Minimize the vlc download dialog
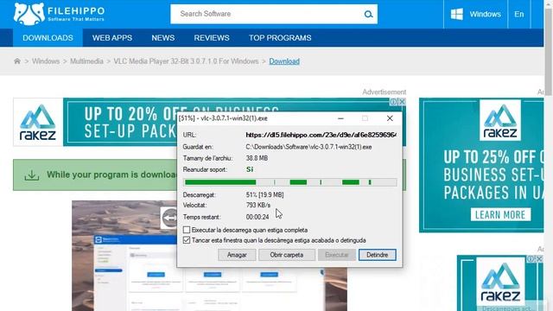This screenshot has height=311, width=553. click(x=340, y=118)
